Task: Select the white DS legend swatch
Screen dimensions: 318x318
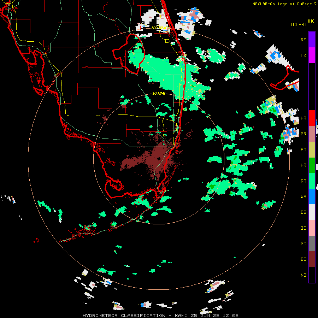Action: 312,212
